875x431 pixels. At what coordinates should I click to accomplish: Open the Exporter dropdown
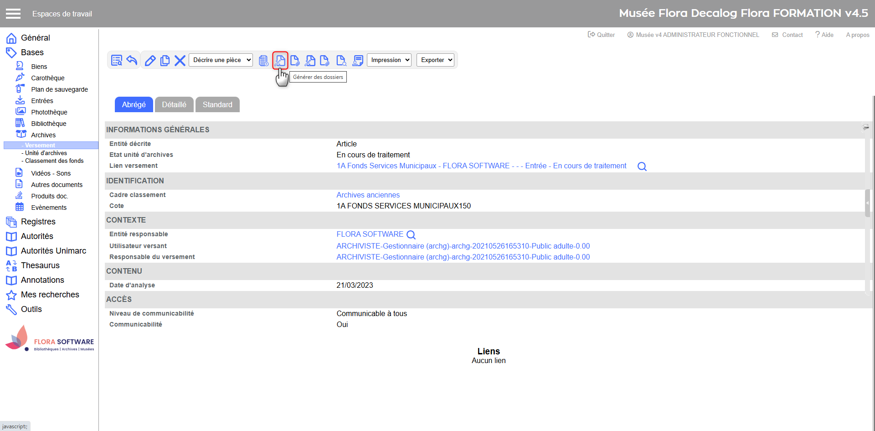[435, 60]
